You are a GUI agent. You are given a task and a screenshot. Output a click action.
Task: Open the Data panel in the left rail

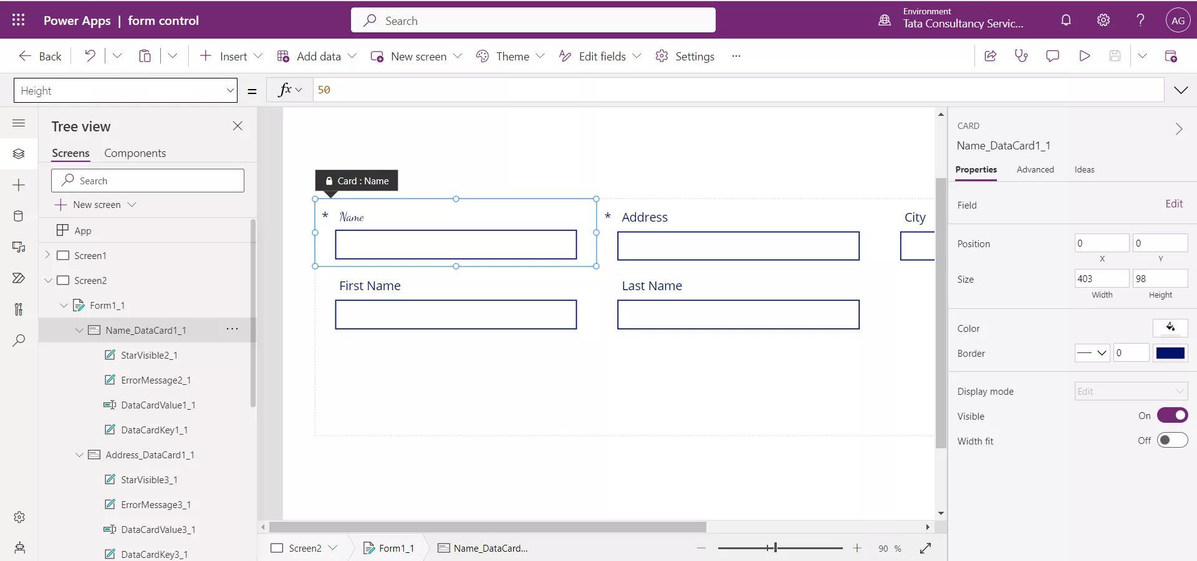click(x=19, y=217)
